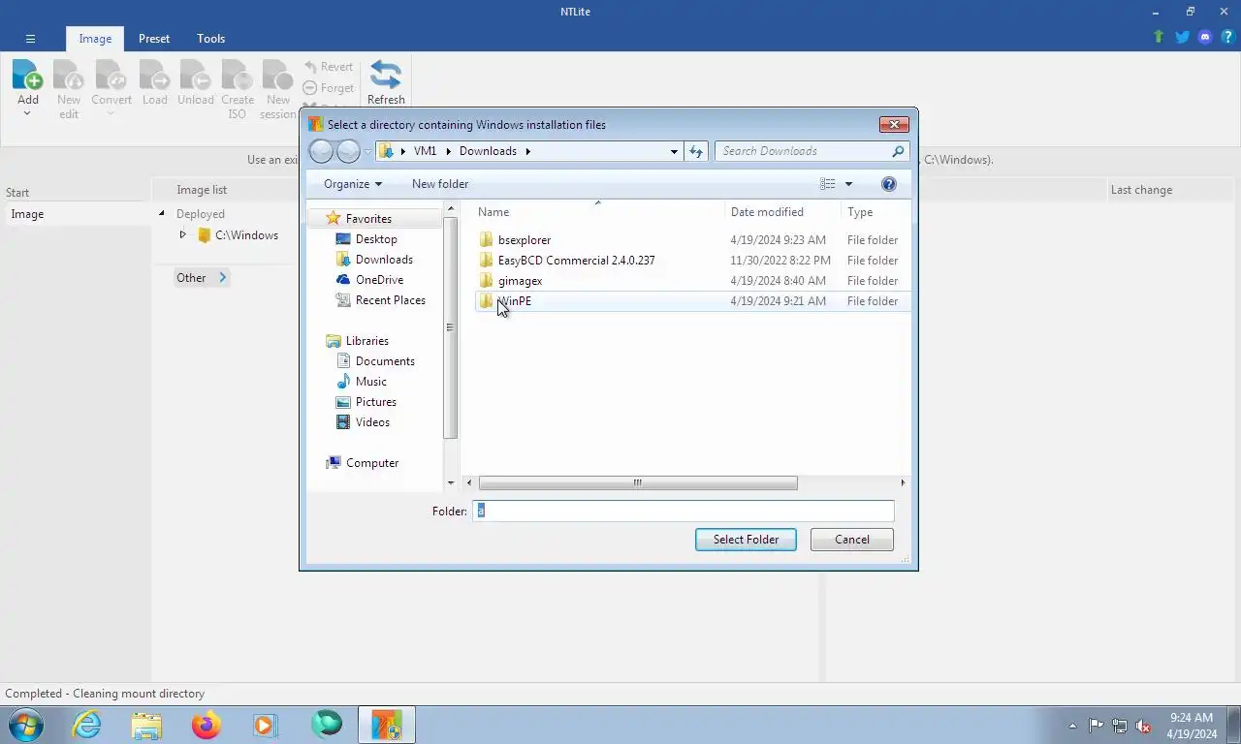Open the Windows Start menu
This screenshot has height=744, width=1241.
tap(24, 725)
